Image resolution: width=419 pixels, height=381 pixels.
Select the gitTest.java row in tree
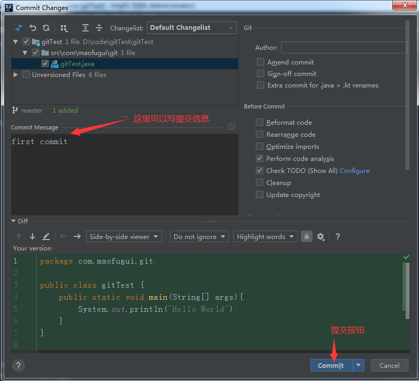pyautogui.click(x=124, y=64)
